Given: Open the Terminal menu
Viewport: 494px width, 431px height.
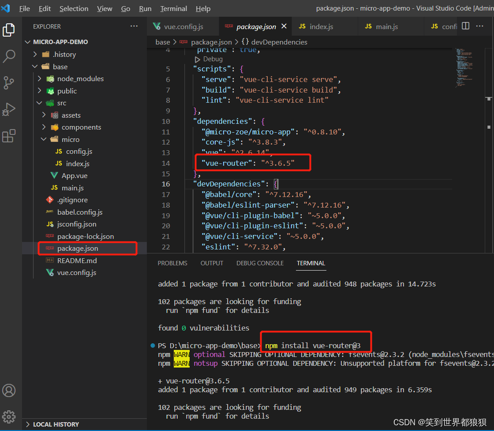Looking at the screenshot, I should pos(173,8).
